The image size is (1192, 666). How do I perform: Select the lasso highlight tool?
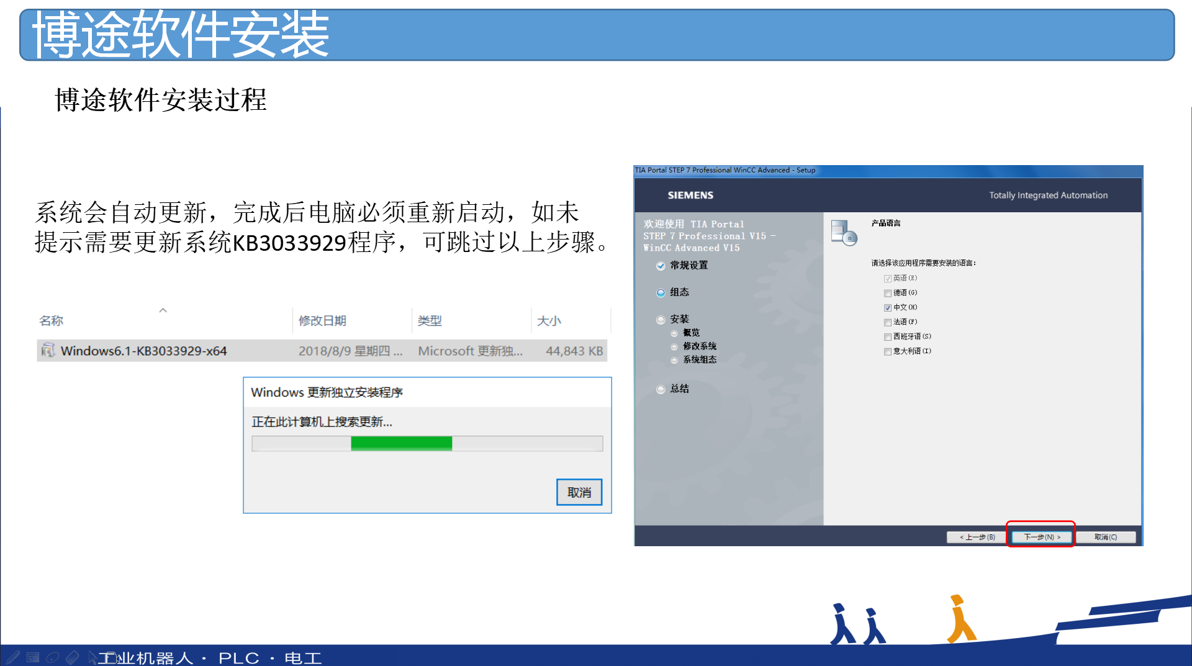pos(53,657)
